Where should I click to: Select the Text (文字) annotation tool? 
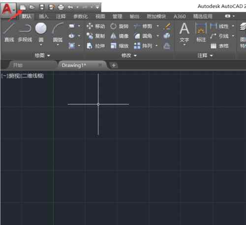click(184, 33)
